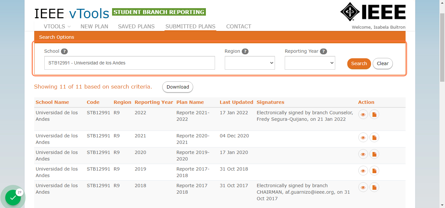Click reporting year 2019 cell

(140, 169)
